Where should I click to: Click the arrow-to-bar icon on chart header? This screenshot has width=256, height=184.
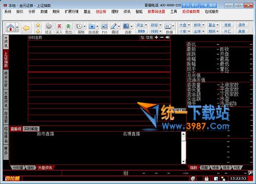pyautogui.click(x=167, y=37)
